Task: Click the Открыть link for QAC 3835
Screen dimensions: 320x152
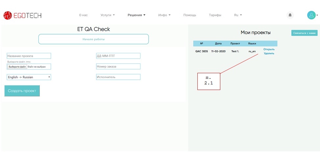Action: click(x=269, y=49)
